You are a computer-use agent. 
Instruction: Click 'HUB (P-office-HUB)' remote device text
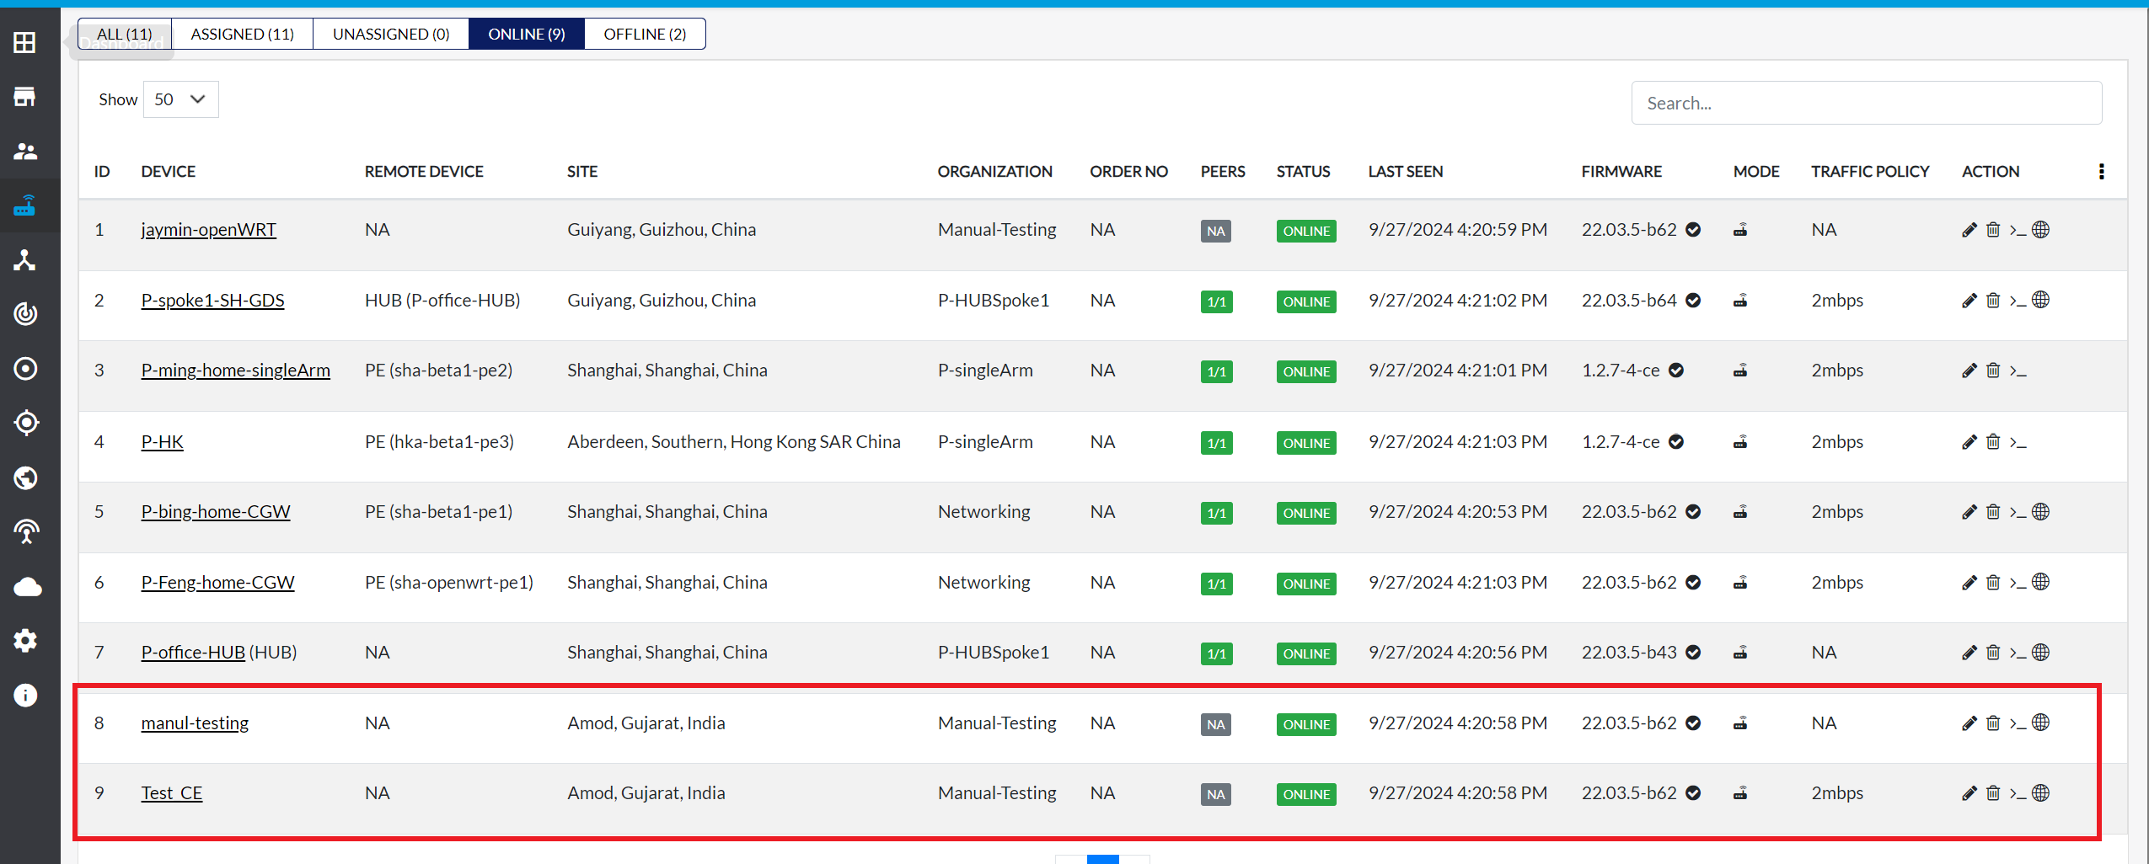(x=442, y=301)
